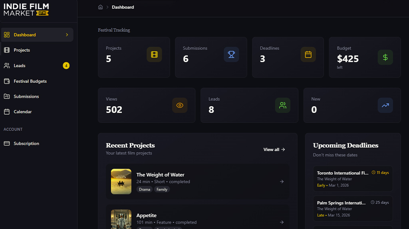
Task: Click the eye icon on Views card
Action: pyautogui.click(x=180, y=105)
